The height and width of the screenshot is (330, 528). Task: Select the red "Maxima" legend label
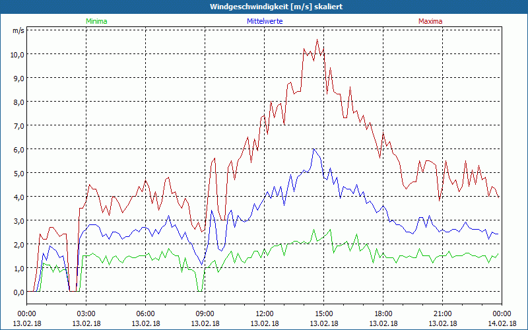coord(430,21)
